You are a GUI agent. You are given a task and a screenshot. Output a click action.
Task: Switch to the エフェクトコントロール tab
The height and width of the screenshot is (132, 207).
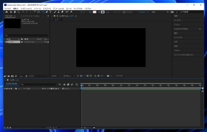click(x=30, y=16)
